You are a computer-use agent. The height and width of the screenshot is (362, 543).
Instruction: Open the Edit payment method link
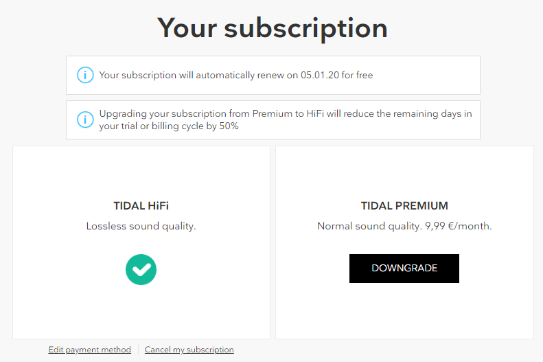(89, 350)
